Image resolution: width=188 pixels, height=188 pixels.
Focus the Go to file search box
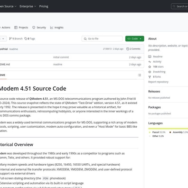(102, 38)
